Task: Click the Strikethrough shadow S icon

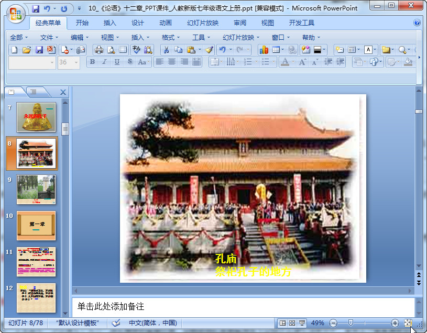Action: [130, 62]
